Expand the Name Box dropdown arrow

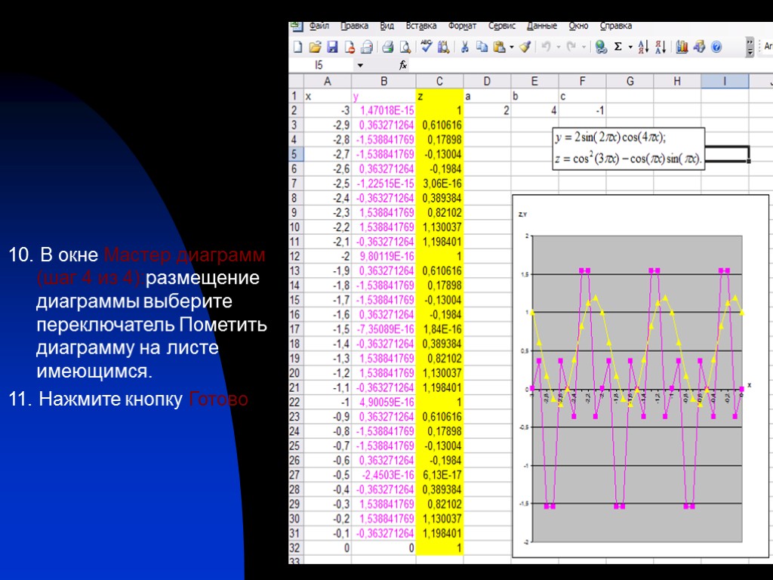pos(359,66)
